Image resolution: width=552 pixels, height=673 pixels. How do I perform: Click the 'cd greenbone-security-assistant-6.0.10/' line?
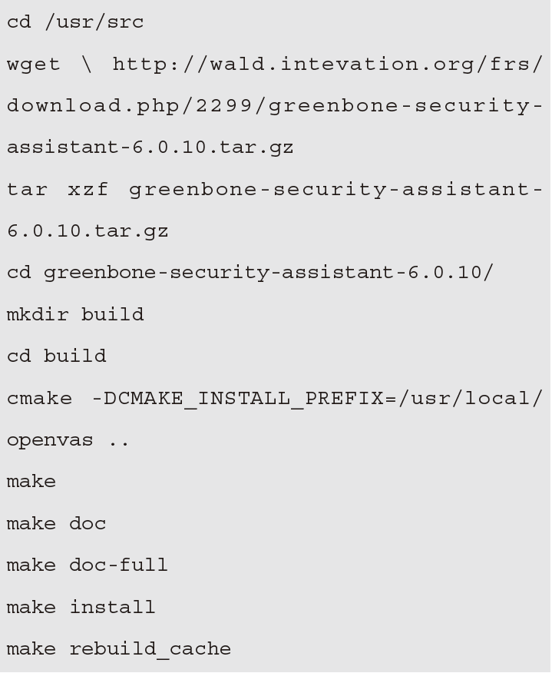tap(250, 273)
